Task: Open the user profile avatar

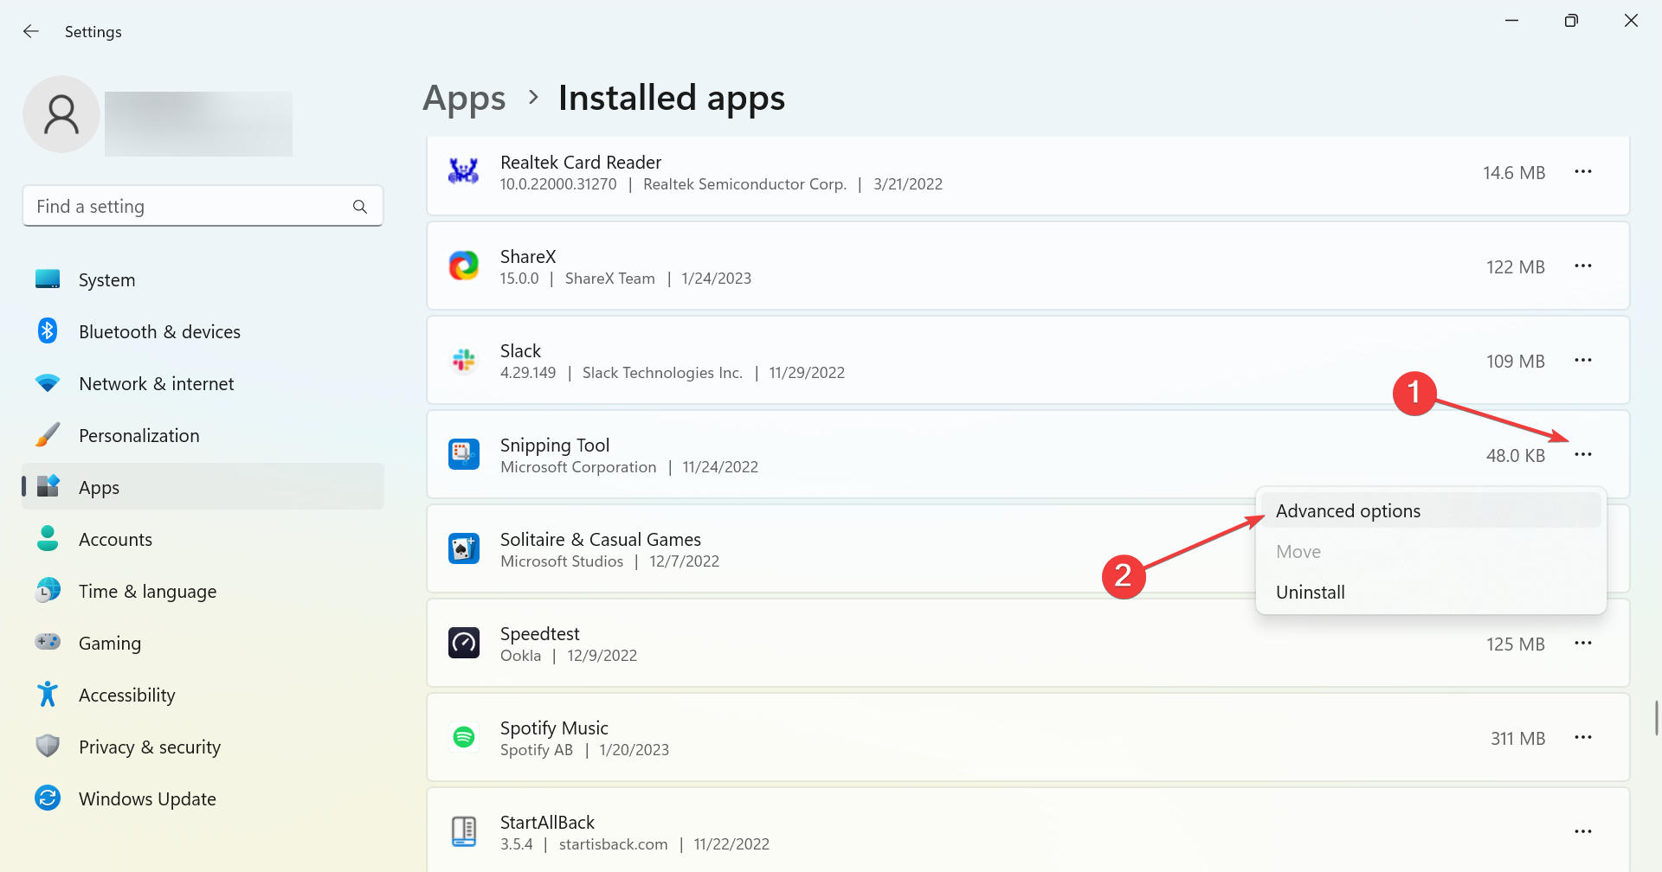Action: point(61,114)
